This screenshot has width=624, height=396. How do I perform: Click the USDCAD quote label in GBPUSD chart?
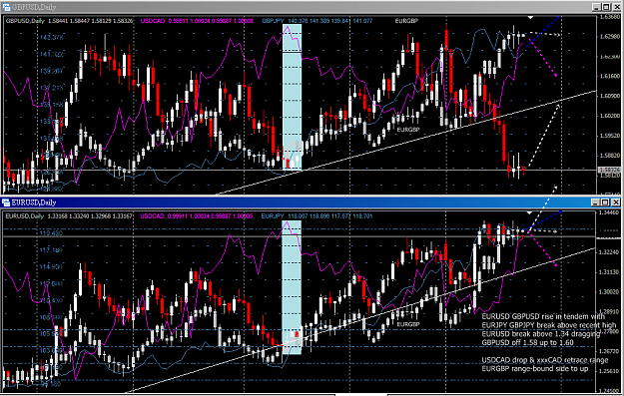pyautogui.click(x=197, y=21)
